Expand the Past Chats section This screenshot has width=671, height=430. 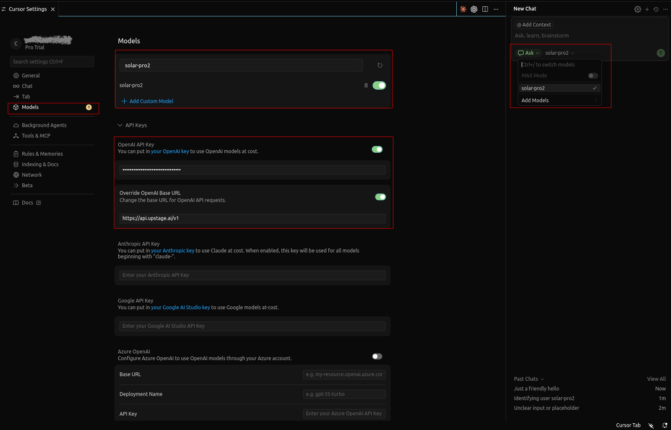529,379
